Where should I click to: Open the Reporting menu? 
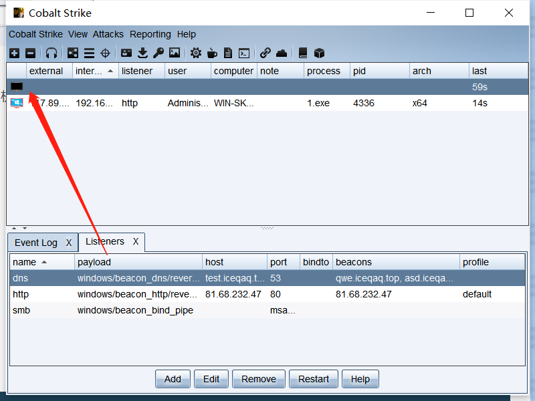click(150, 34)
